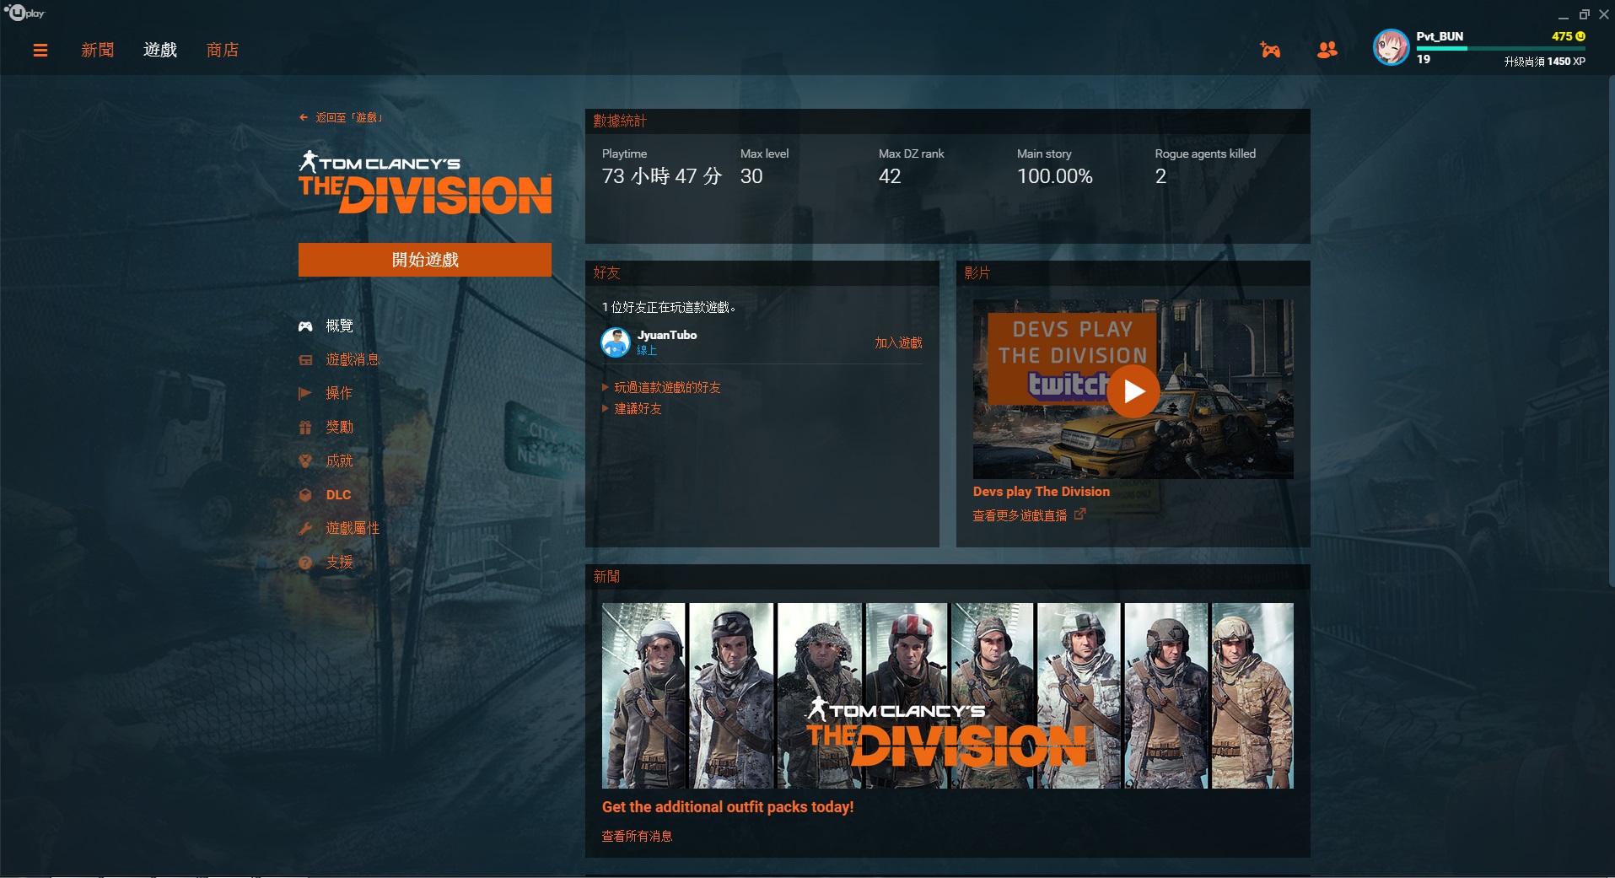Image resolution: width=1615 pixels, height=878 pixels.
Task: Click 查看更多遊戲直播 link
Action: click(x=1020, y=515)
